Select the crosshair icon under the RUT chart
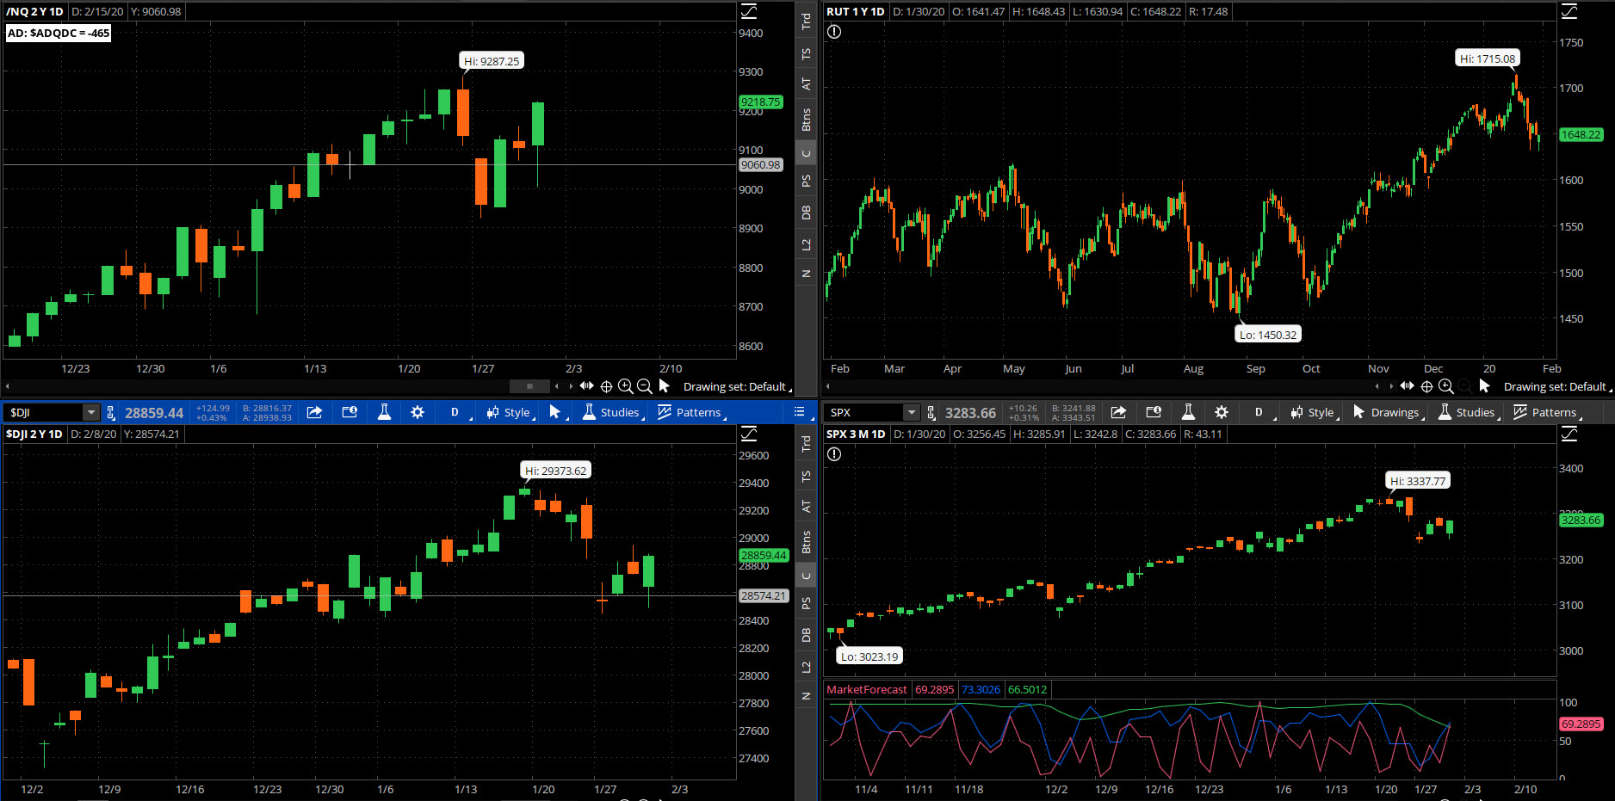The image size is (1615, 801). pos(1426,386)
